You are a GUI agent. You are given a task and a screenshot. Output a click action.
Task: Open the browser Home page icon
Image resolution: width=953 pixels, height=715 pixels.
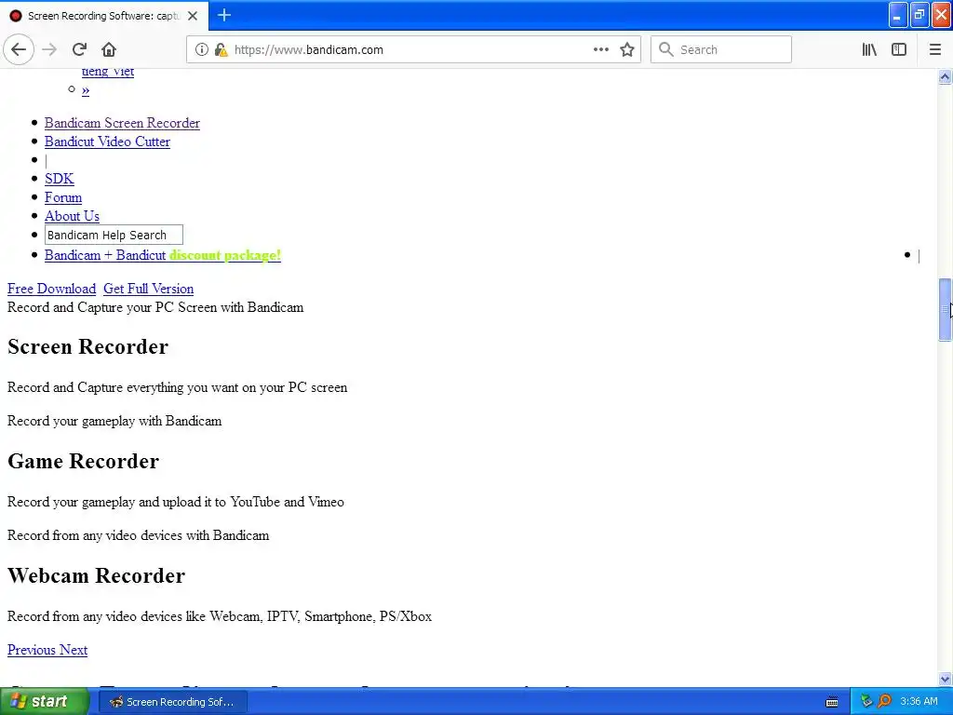pos(109,49)
